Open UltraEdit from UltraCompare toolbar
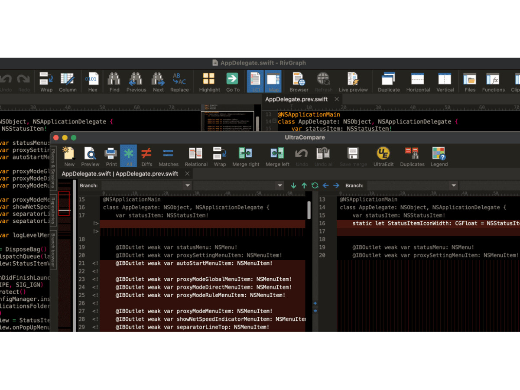The image size is (520, 390). click(383, 156)
